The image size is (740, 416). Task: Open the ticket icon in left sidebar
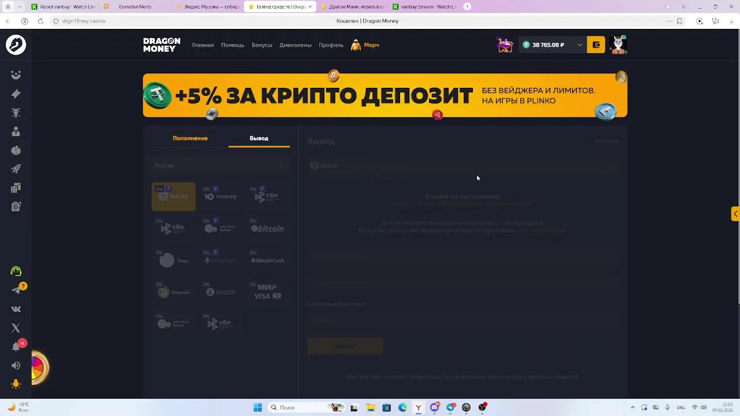tap(16, 94)
